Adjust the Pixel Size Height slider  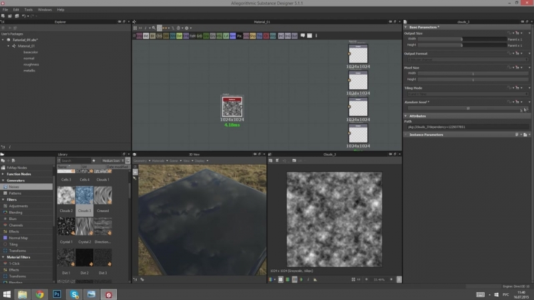pyautogui.click(x=473, y=79)
